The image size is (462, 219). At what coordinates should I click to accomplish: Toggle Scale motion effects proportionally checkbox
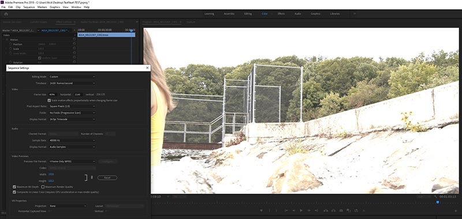click(49, 100)
